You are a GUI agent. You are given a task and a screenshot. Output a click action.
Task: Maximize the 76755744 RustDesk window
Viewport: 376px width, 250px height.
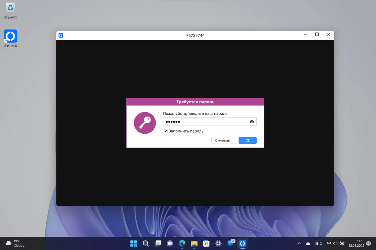pyautogui.click(x=317, y=34)
